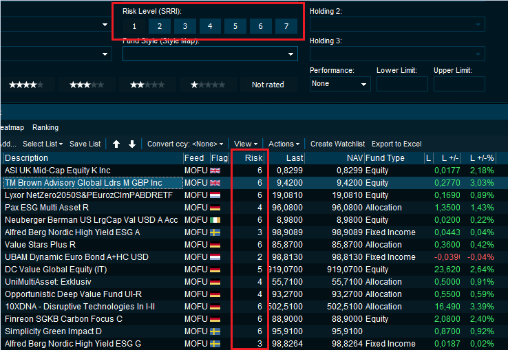Screen dimensions: 508x350
Task: Click the Lower Limit input field
Action: (402, 84)
